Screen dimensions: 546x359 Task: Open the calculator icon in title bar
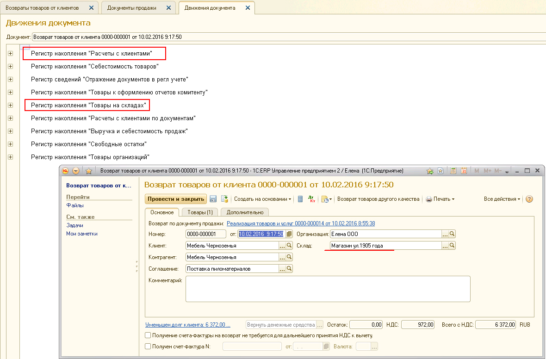pyautogui.click(x=453, y=171)
